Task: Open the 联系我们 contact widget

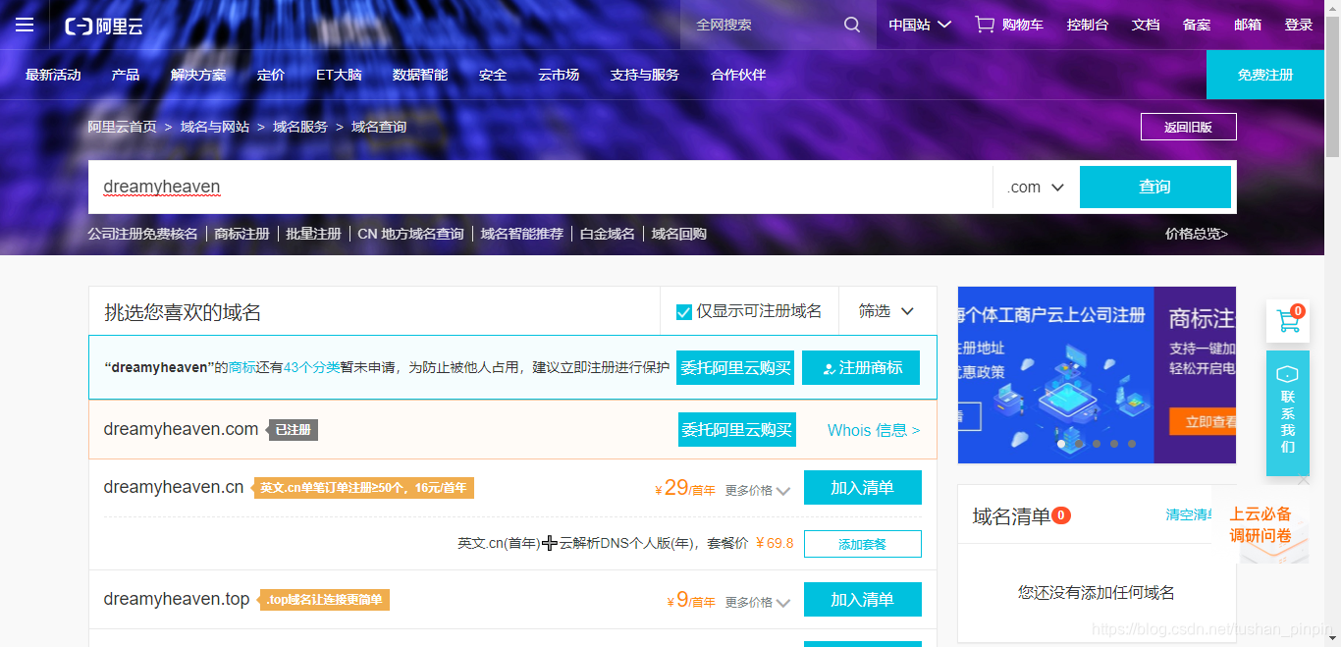Action: (1287, 413)
